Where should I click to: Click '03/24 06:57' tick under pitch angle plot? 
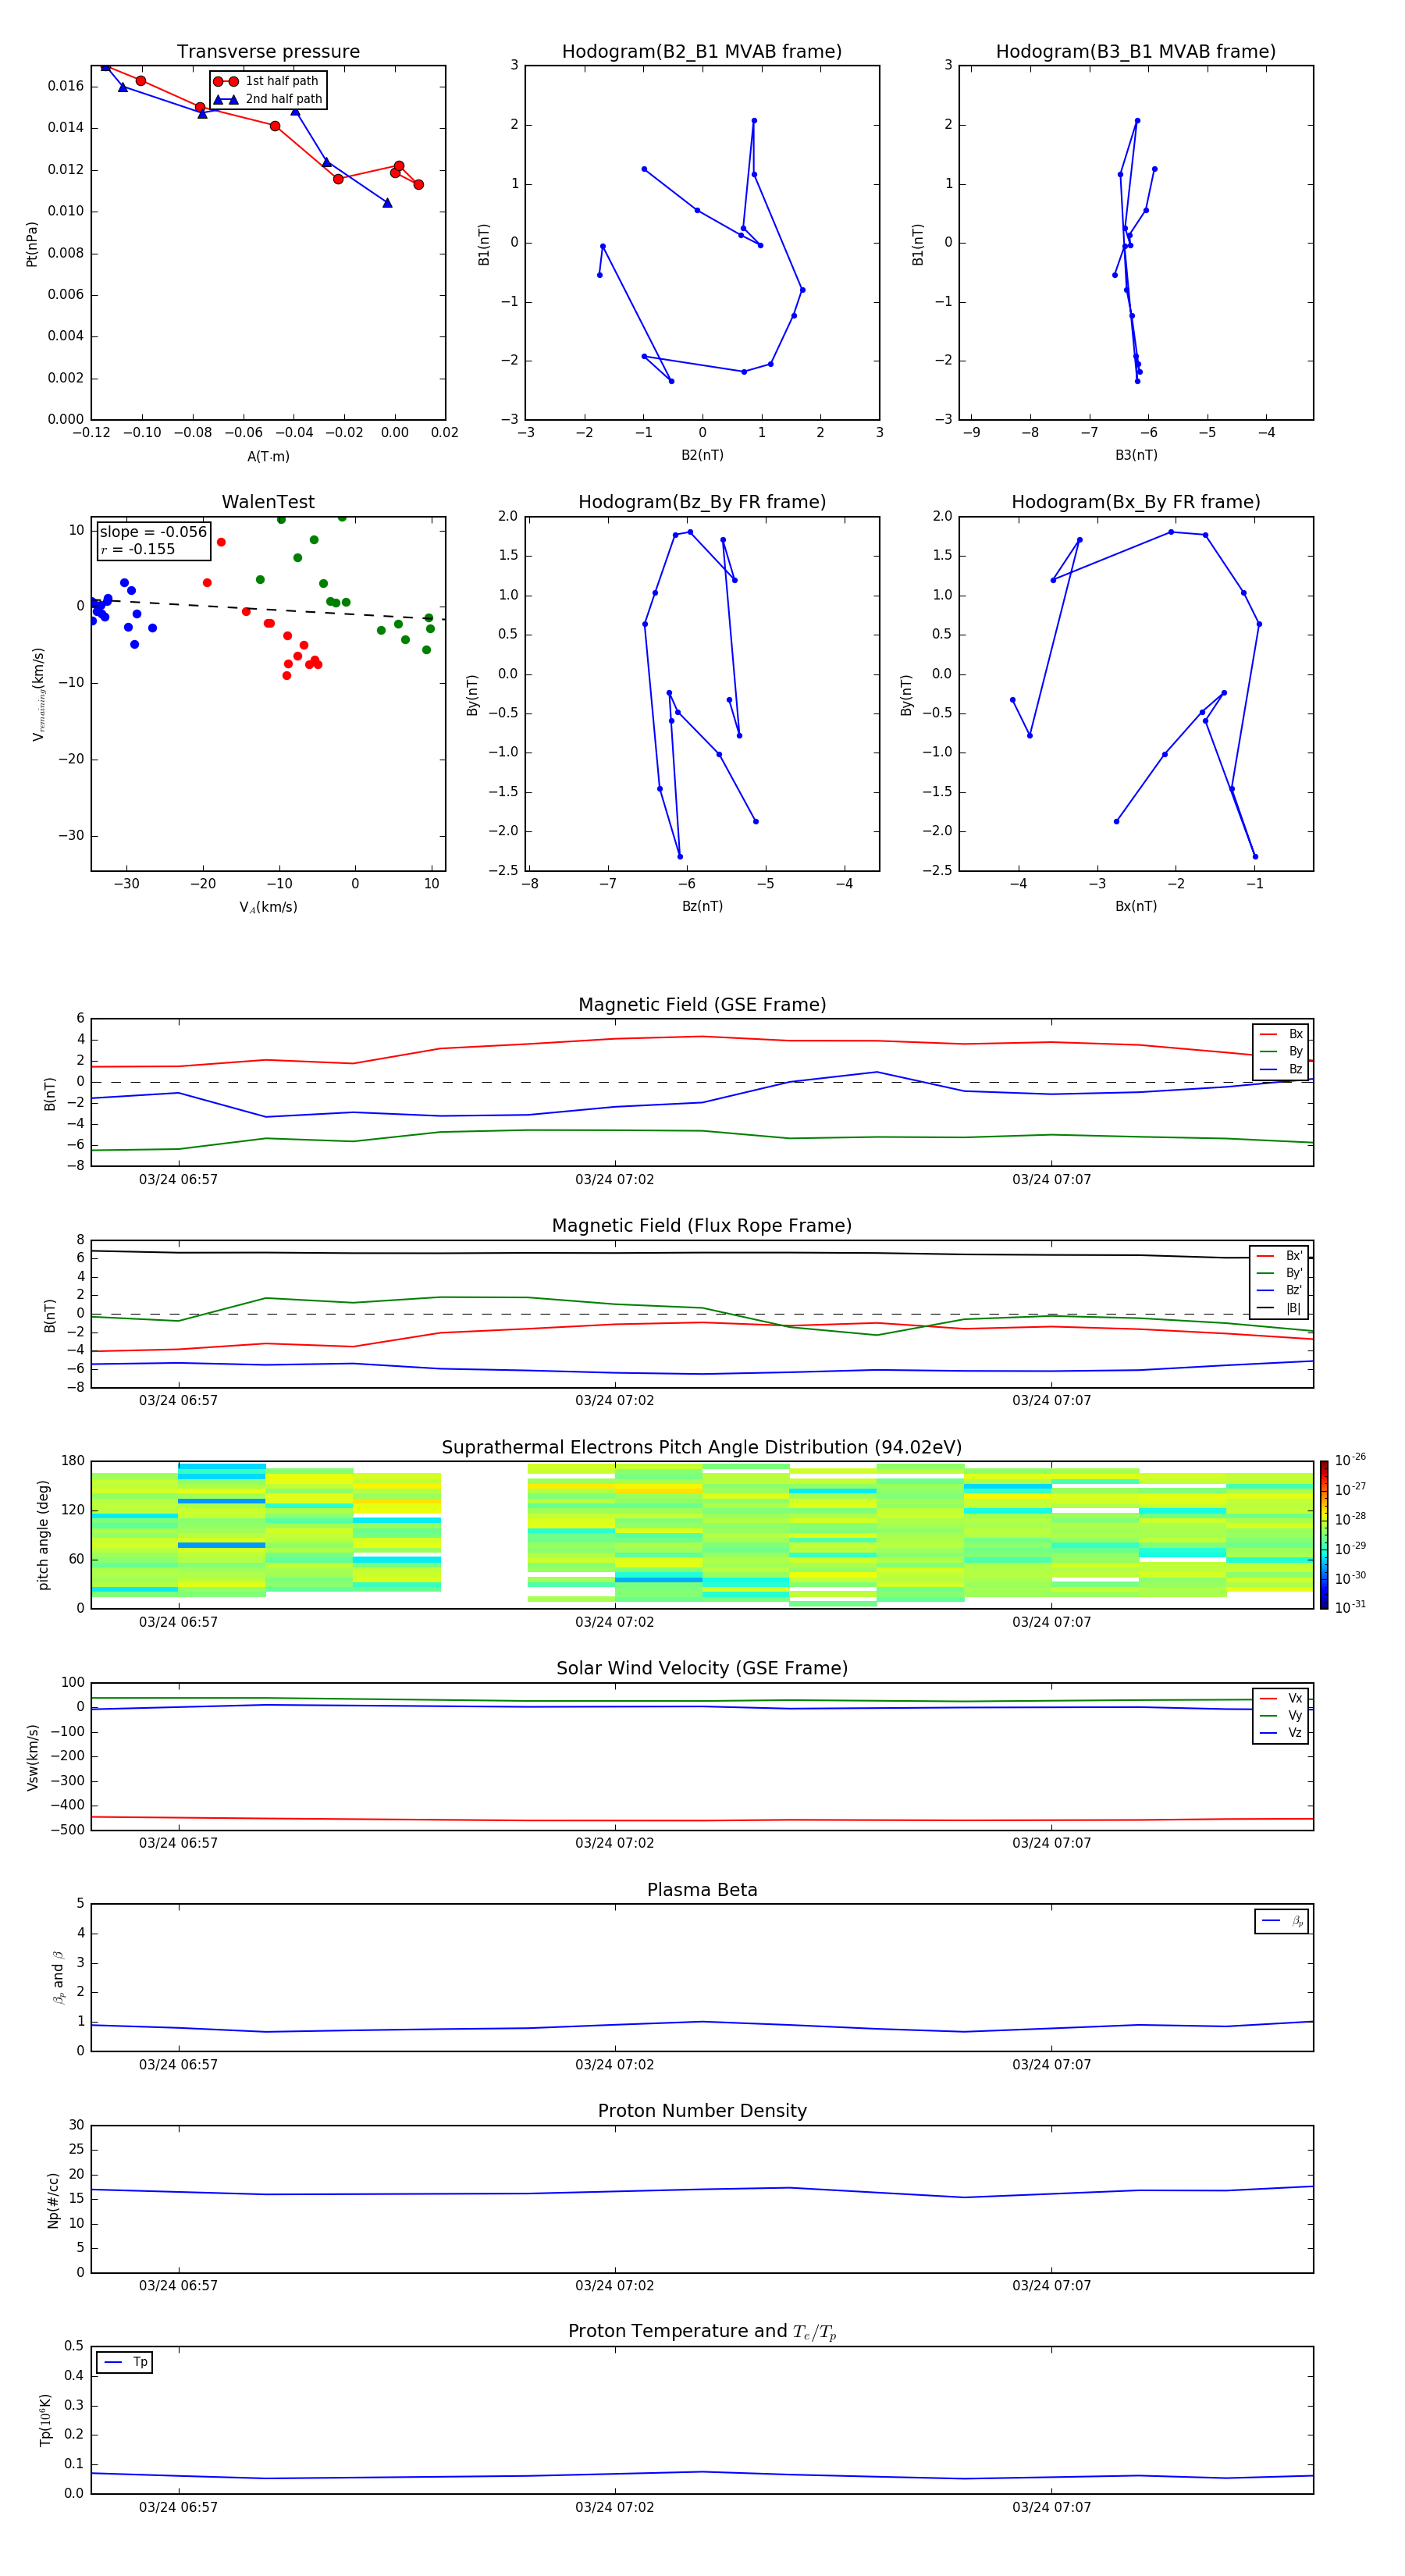(x=178, y=1622)
